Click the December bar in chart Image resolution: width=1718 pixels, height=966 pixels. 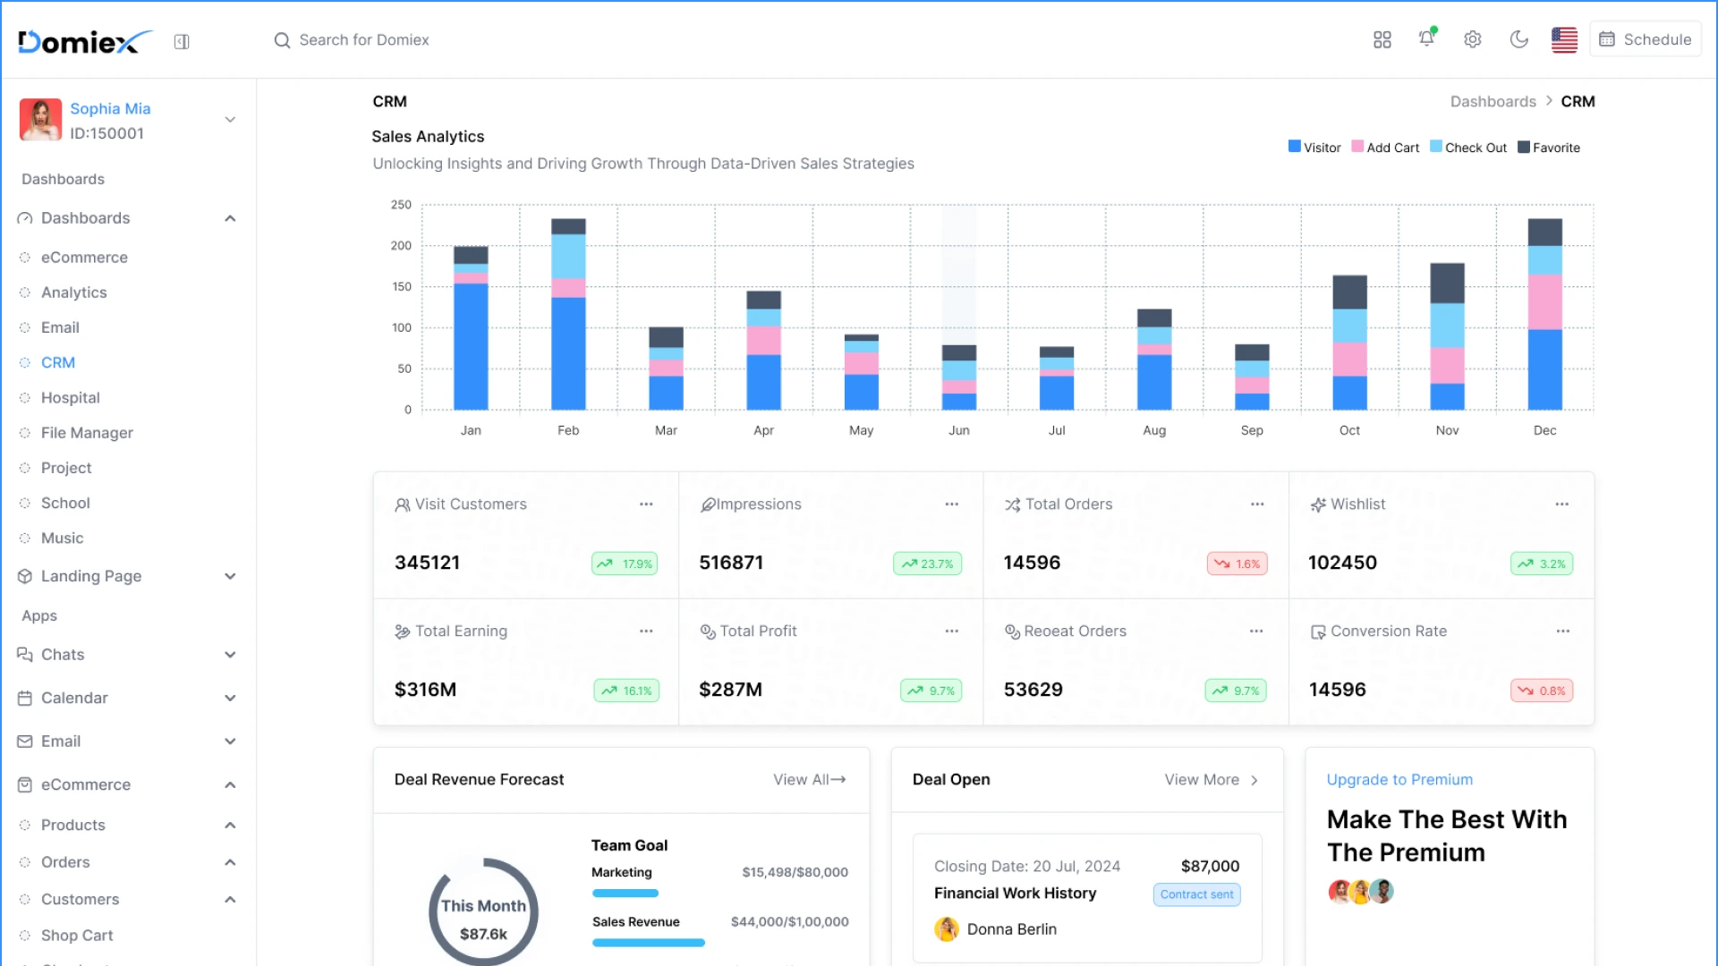coord(1545,315)
